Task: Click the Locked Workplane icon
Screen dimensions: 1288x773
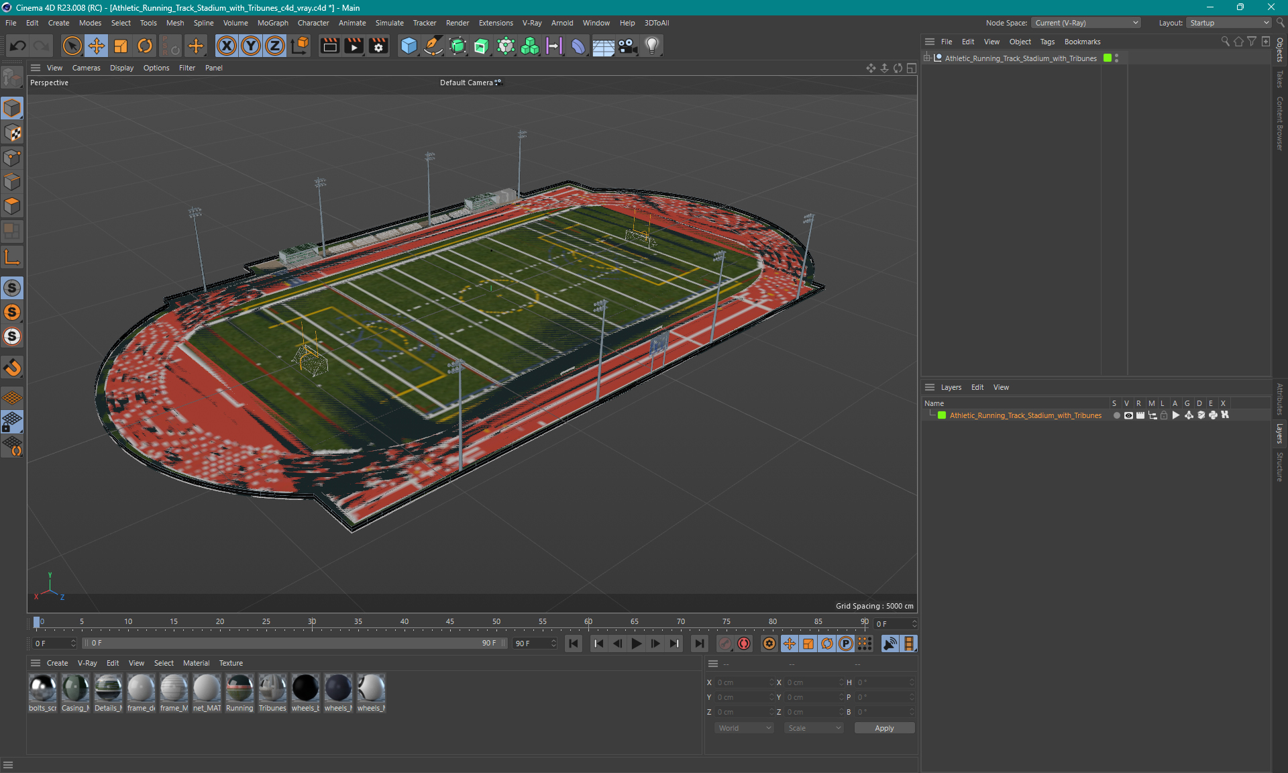Action: click(x=12, y=422)
